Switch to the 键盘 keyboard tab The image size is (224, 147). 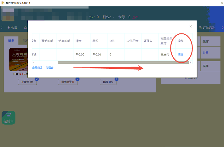tap(11, 41)
